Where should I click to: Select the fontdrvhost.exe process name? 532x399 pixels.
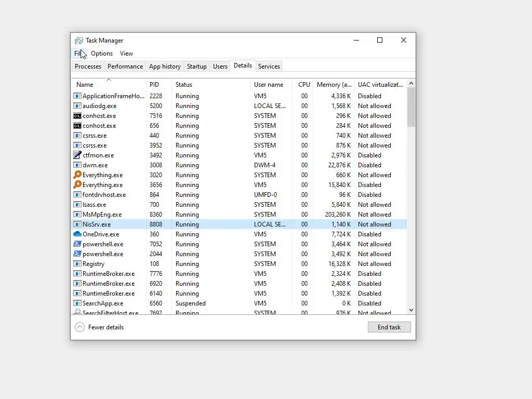[104, 195]
